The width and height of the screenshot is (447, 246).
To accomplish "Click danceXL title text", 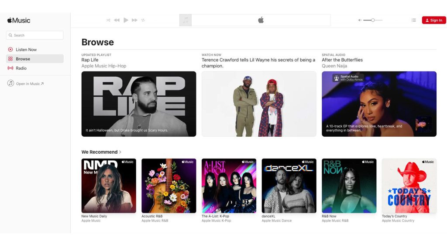I will [268, 216].
